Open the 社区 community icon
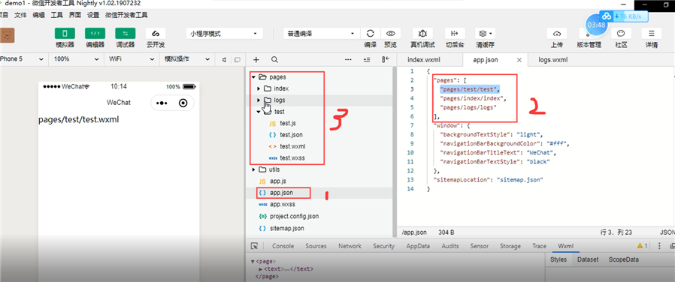 coord(621,34)
